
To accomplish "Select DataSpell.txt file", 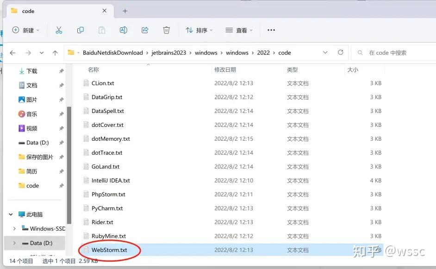I will point(107,111).
